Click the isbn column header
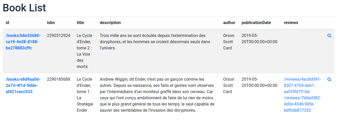Image resolution: width=338 pixels, height=121 pixels. pyautogui.click(x=51, y=22)
